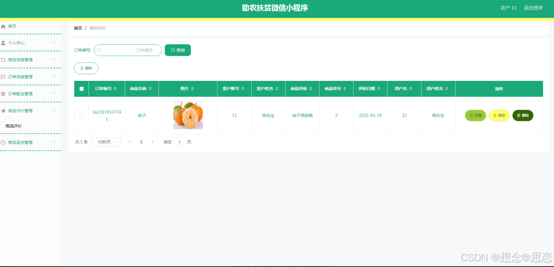Sort by 评价日期 with its sort arrows

coord(379,89)
